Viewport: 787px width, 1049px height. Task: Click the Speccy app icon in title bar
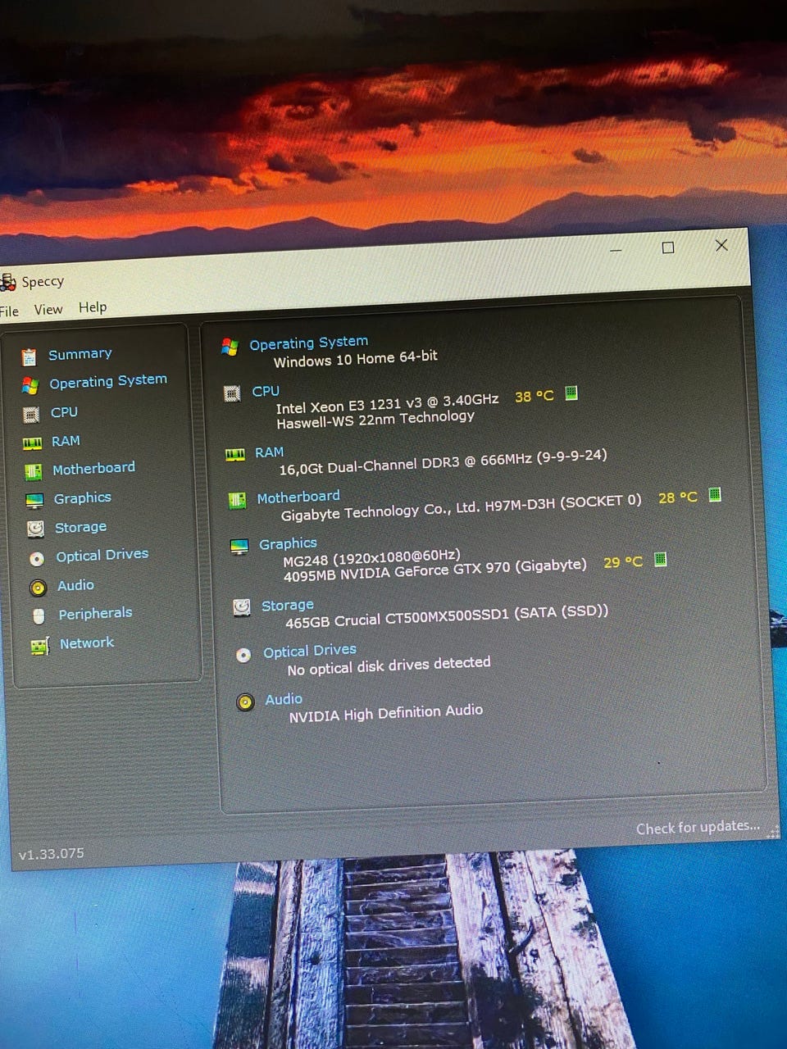(x=8, y=283)
